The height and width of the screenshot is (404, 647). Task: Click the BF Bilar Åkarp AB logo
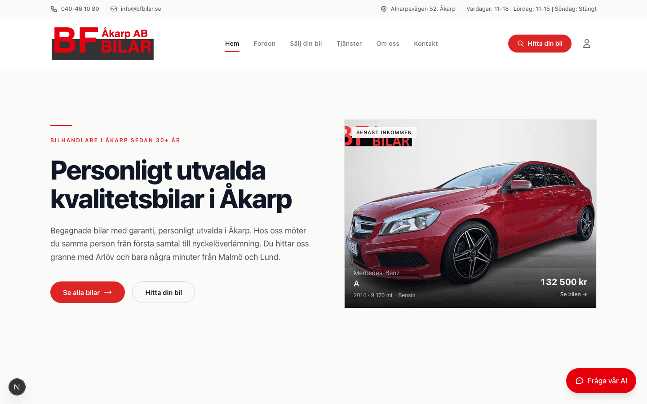pyautogui.click(x=102, y=44)
